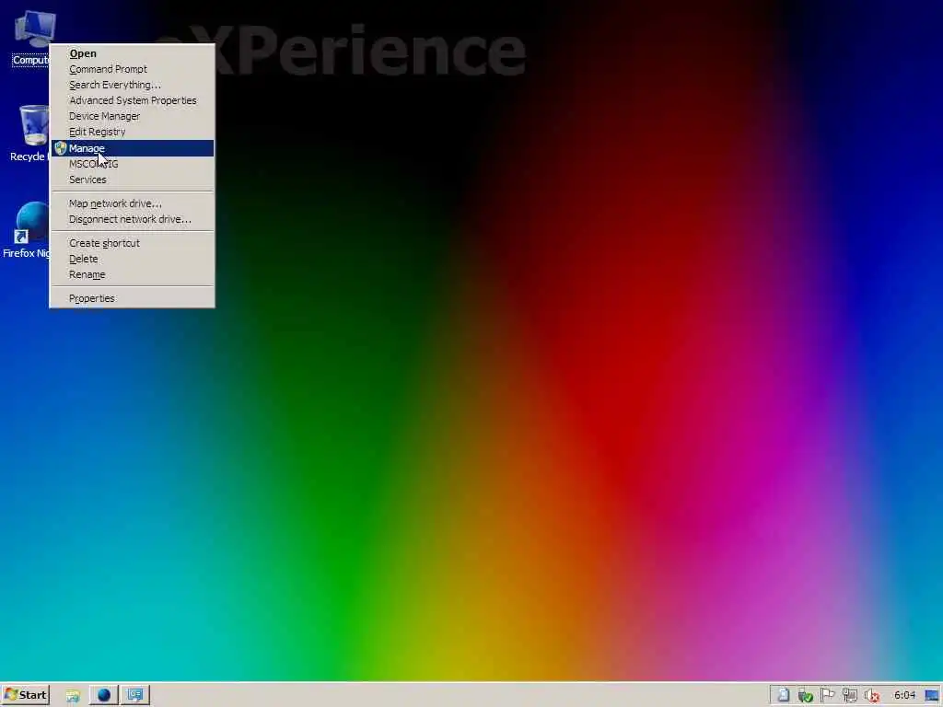Select Edit Registry menu item
Image resolution: width=943 pixels, height=707 pixels.
(x=132, y=132)
